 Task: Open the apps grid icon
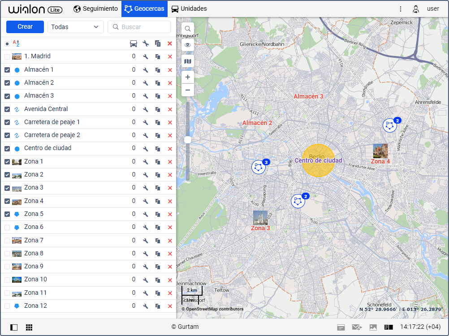coord(29,327)
